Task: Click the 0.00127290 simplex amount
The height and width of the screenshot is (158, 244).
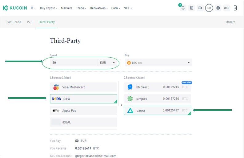Action: point(171,99)
